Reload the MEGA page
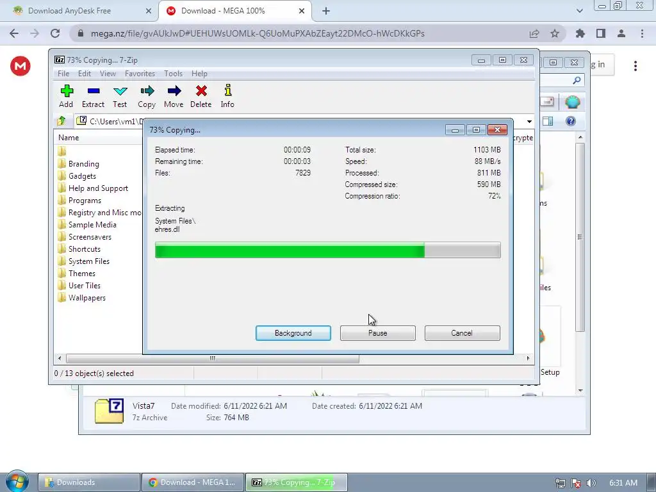The image size is (656, 492). [55, 33]
